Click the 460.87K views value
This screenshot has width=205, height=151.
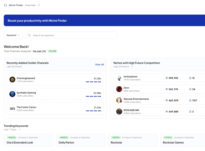click(x=174, y=101)
